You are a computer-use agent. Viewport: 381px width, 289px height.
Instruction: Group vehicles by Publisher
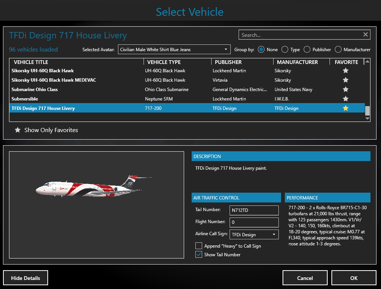307,49
